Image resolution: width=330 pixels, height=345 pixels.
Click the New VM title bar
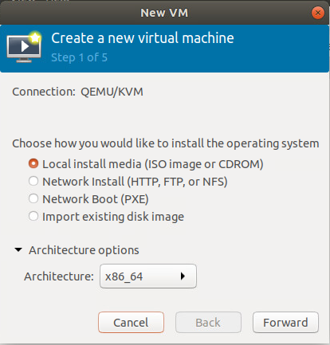coord(164,13)
